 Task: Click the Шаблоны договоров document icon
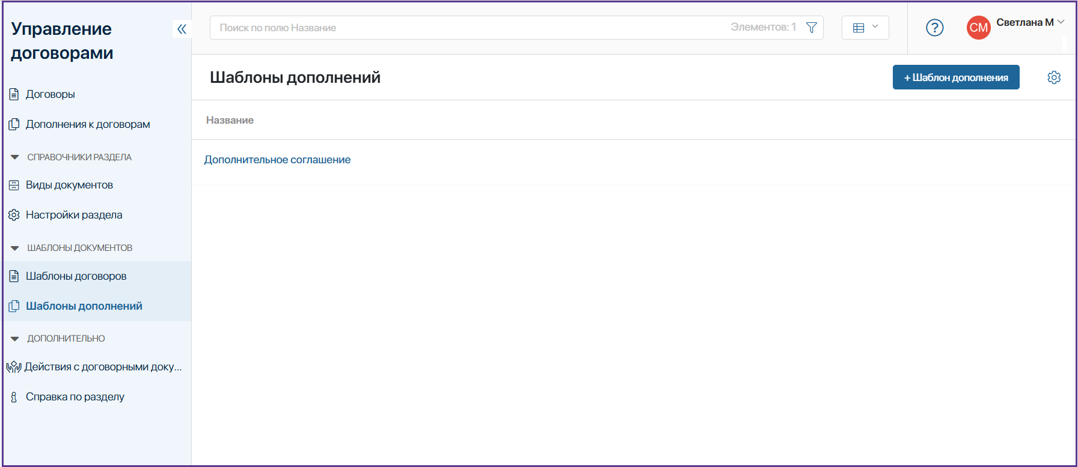(14, 276)
